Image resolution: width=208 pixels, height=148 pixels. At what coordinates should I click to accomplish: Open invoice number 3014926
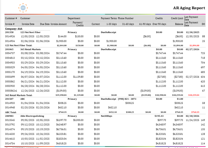10,36
